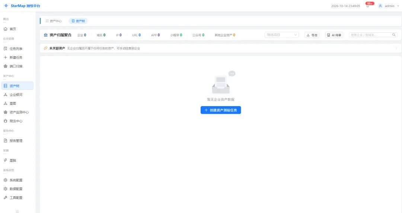Collapse the sidebar with the bottom fold icon
This screenshot has height=213, width=402.
17,212
